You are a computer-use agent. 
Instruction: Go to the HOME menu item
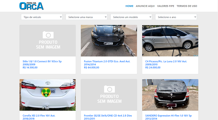[x=129, y=6]
